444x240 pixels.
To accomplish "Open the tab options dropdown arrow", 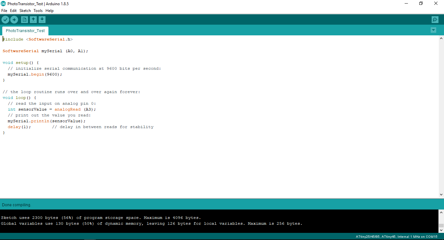I will [x=433, y=30].
